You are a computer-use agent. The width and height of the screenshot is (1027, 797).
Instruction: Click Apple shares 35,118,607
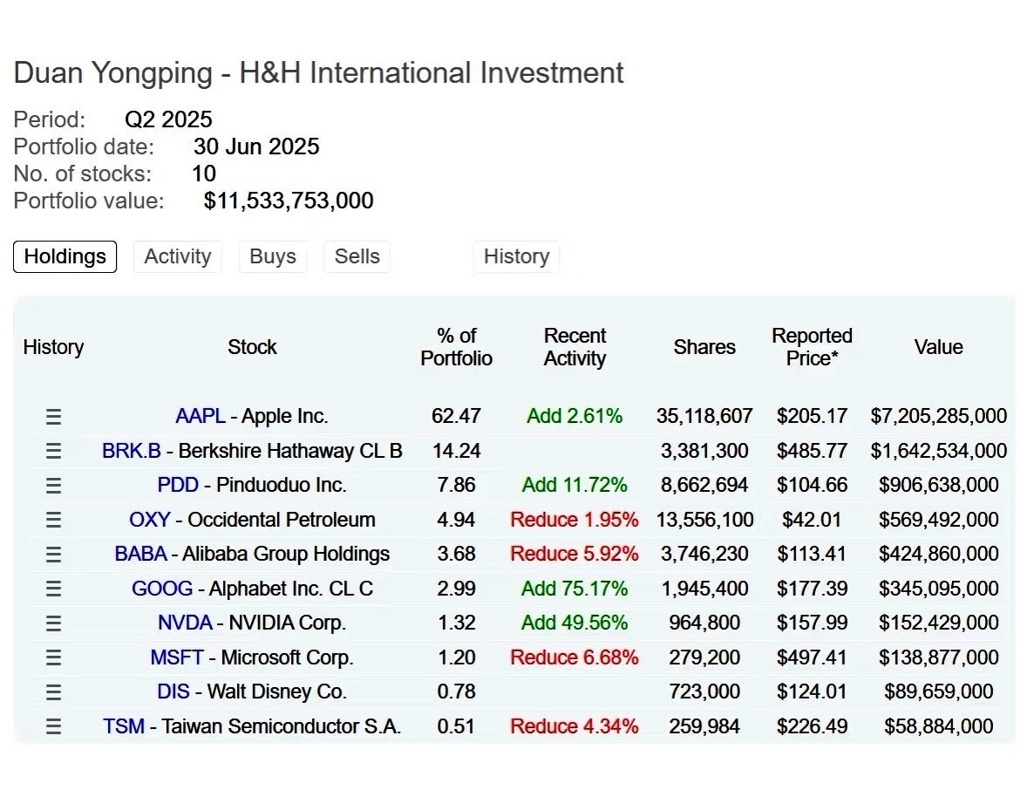[704, 417]
